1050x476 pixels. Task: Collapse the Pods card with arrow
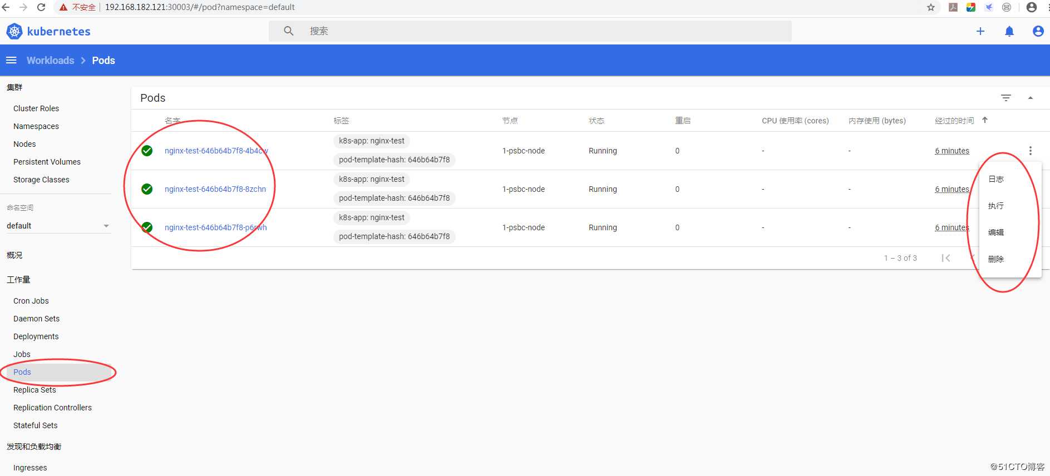(x=1031, y=98)
